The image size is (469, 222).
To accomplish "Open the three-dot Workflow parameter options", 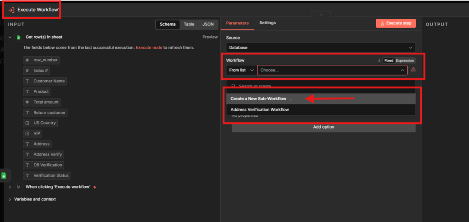I will (x=379, y=60).
